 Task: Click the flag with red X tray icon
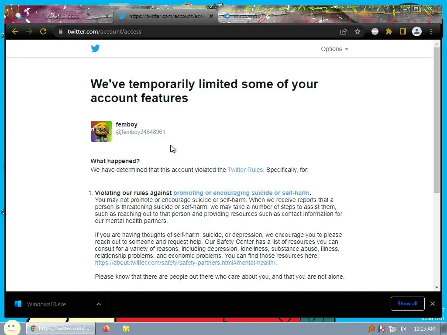click(382, 329)
